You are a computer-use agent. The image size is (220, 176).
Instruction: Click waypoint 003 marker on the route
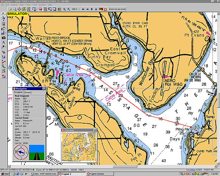[147, 115]
